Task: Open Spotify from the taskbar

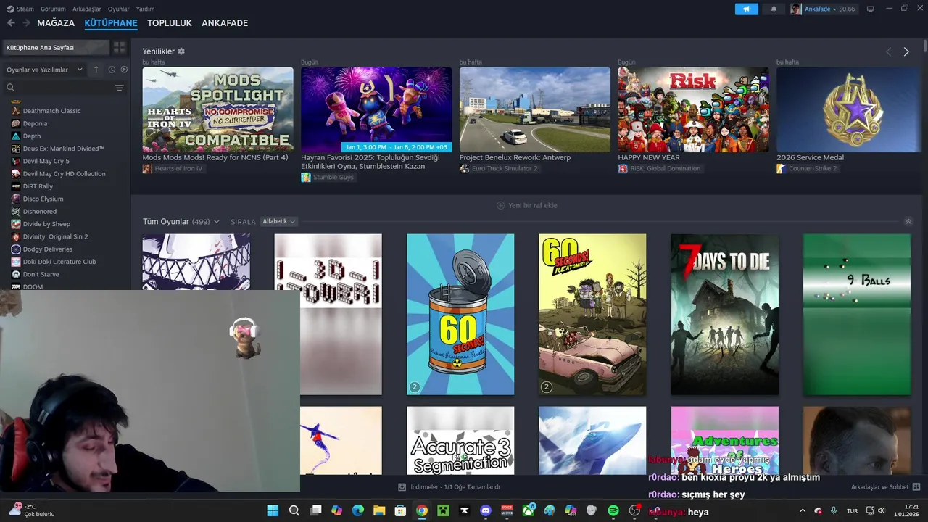Action: click(x=613, y=510)
